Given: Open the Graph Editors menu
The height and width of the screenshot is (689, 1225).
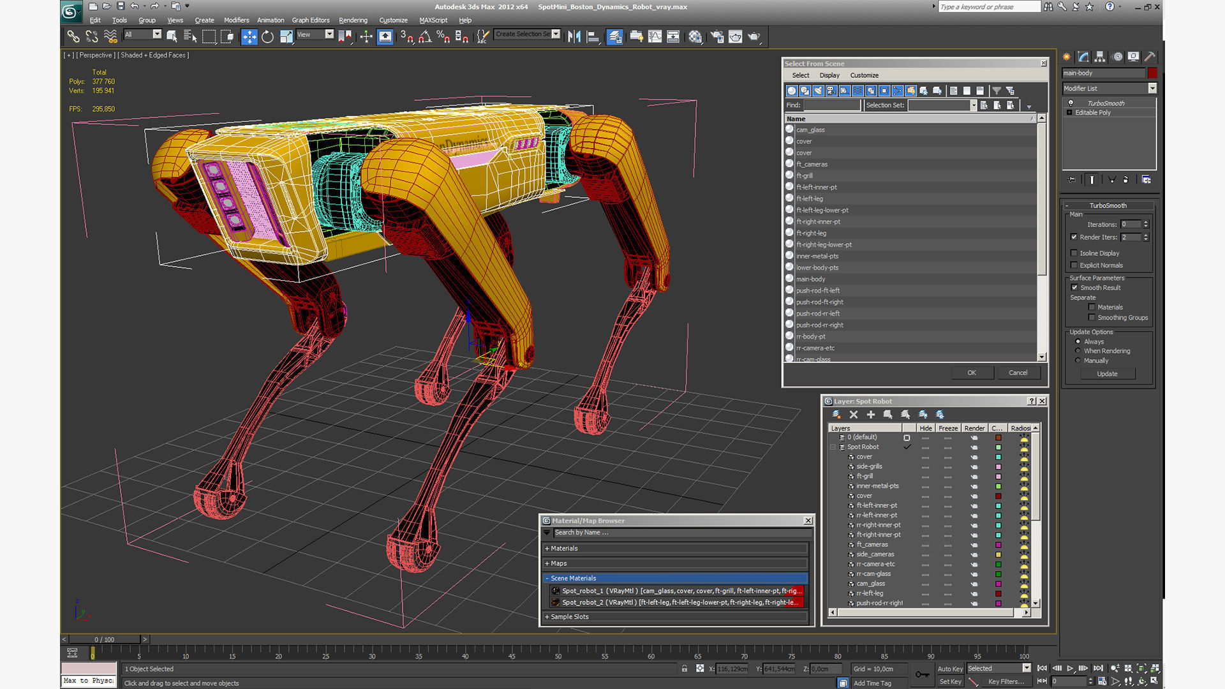Looking at the screenshot, I should (311, 20).
